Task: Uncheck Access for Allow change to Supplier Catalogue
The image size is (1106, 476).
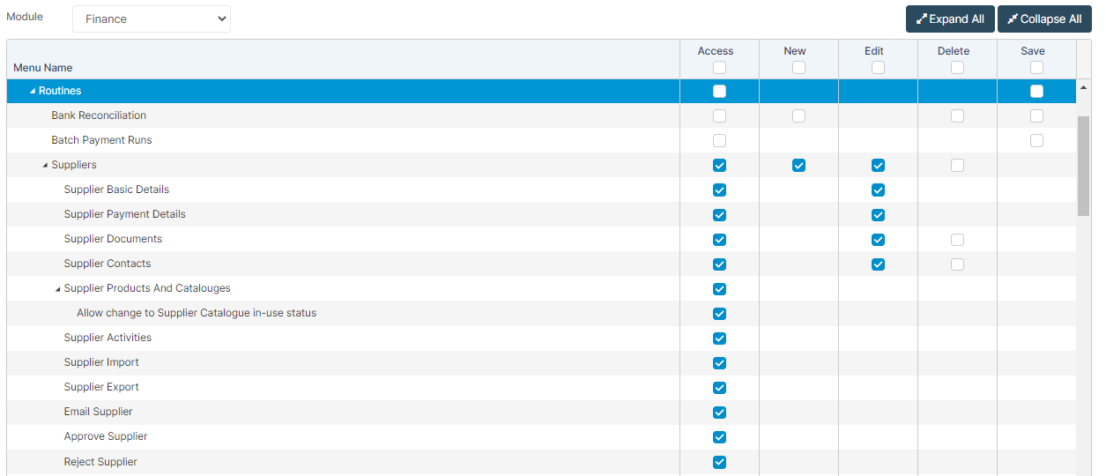Action: [720, 313]
